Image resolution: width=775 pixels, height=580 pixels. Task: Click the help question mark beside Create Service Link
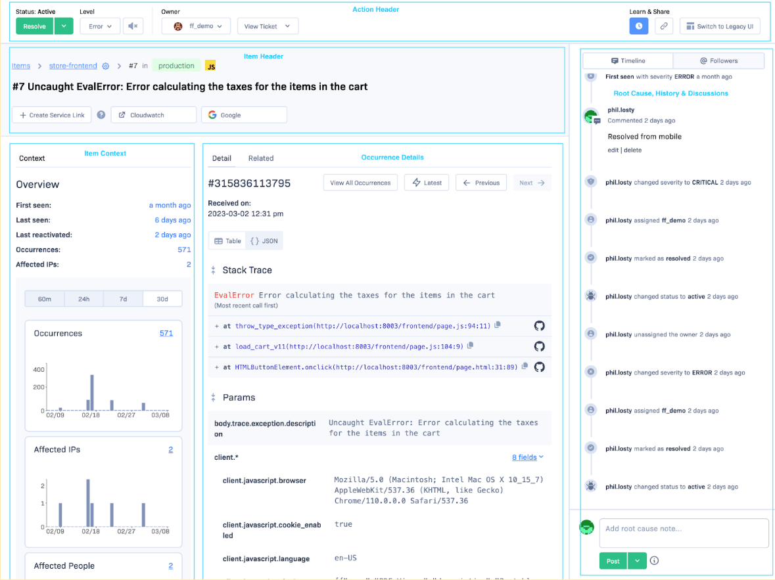(x=101, y=115)
